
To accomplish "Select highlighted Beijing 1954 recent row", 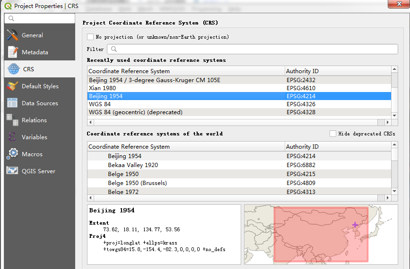I will point(239,96).
